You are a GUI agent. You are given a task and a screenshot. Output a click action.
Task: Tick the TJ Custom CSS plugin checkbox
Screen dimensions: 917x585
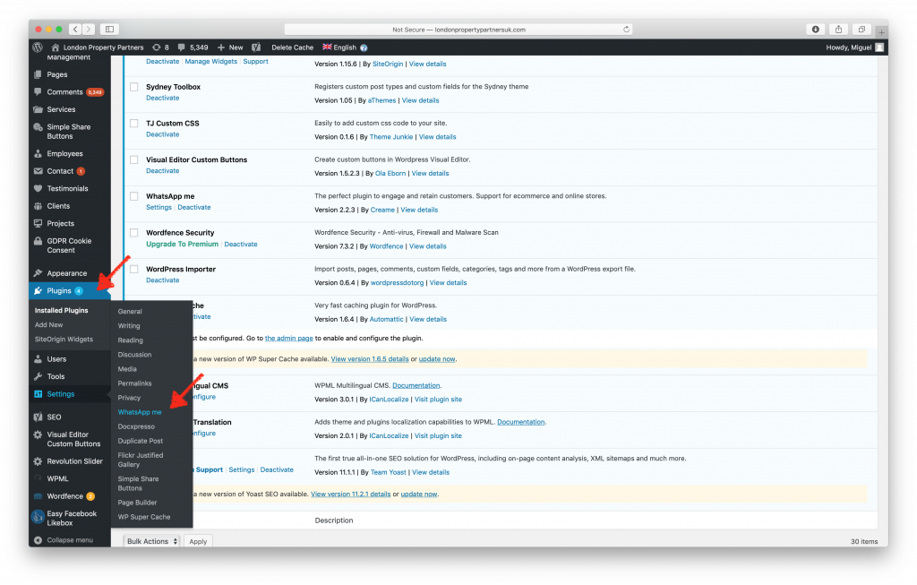pos(134,124)
